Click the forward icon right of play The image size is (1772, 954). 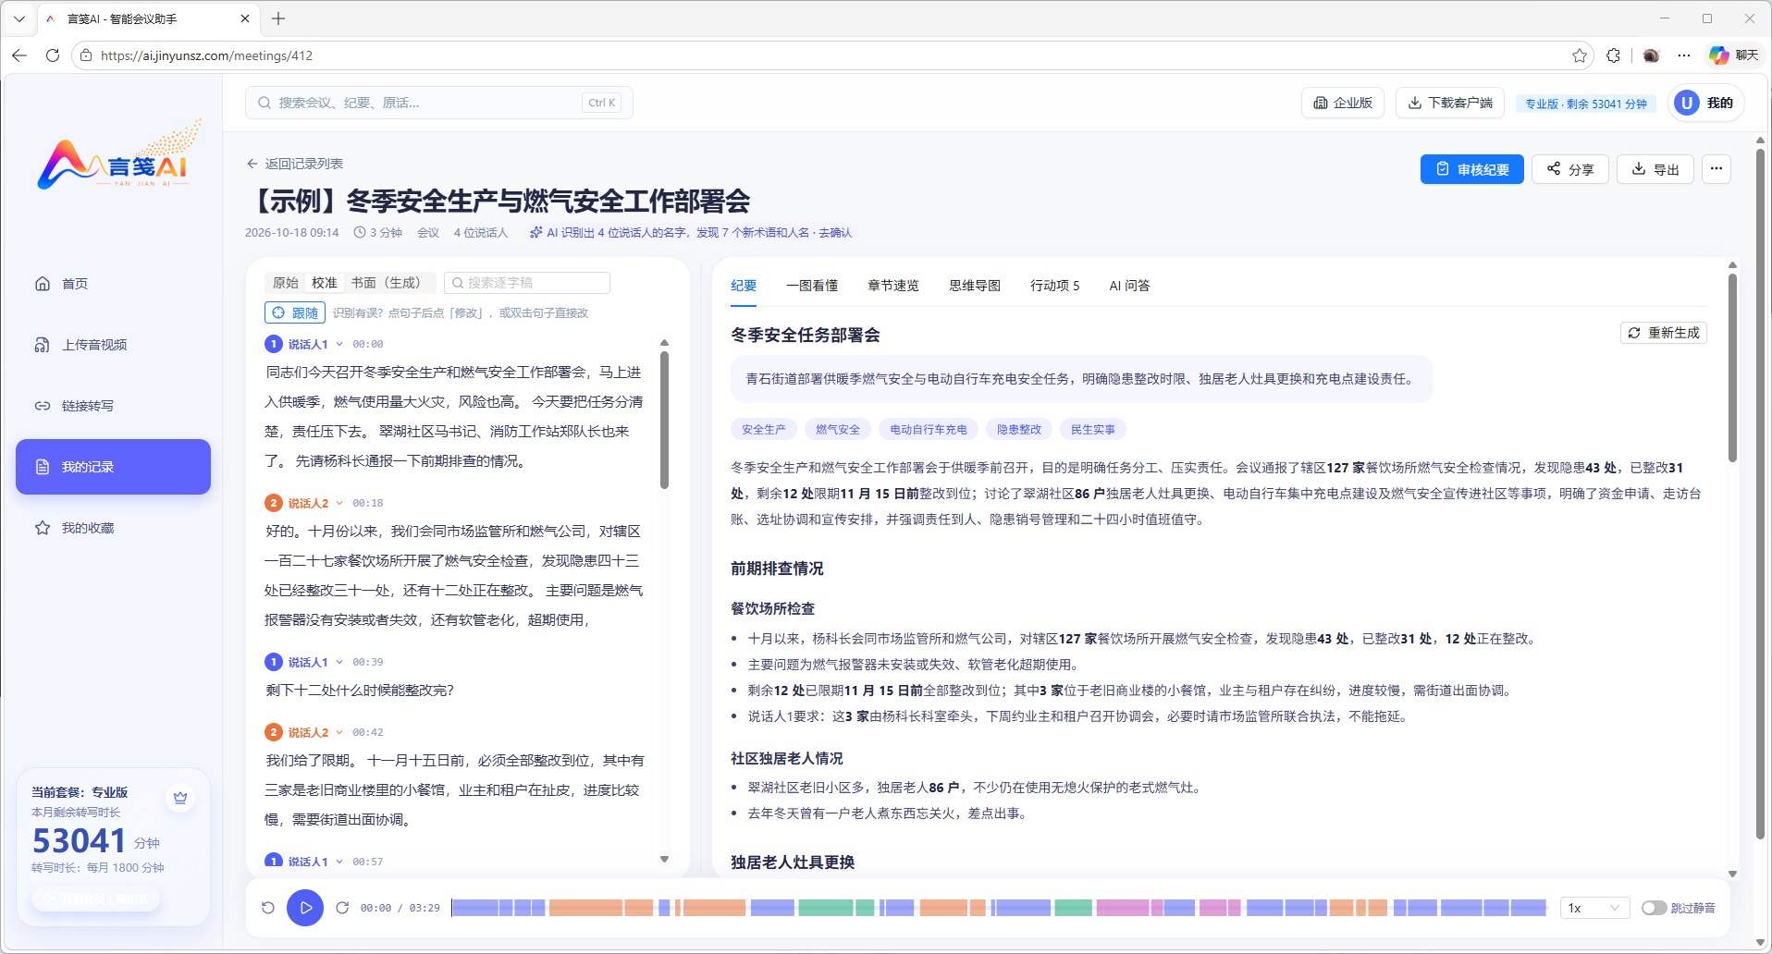pyautogui.click(x=342, y=908)
